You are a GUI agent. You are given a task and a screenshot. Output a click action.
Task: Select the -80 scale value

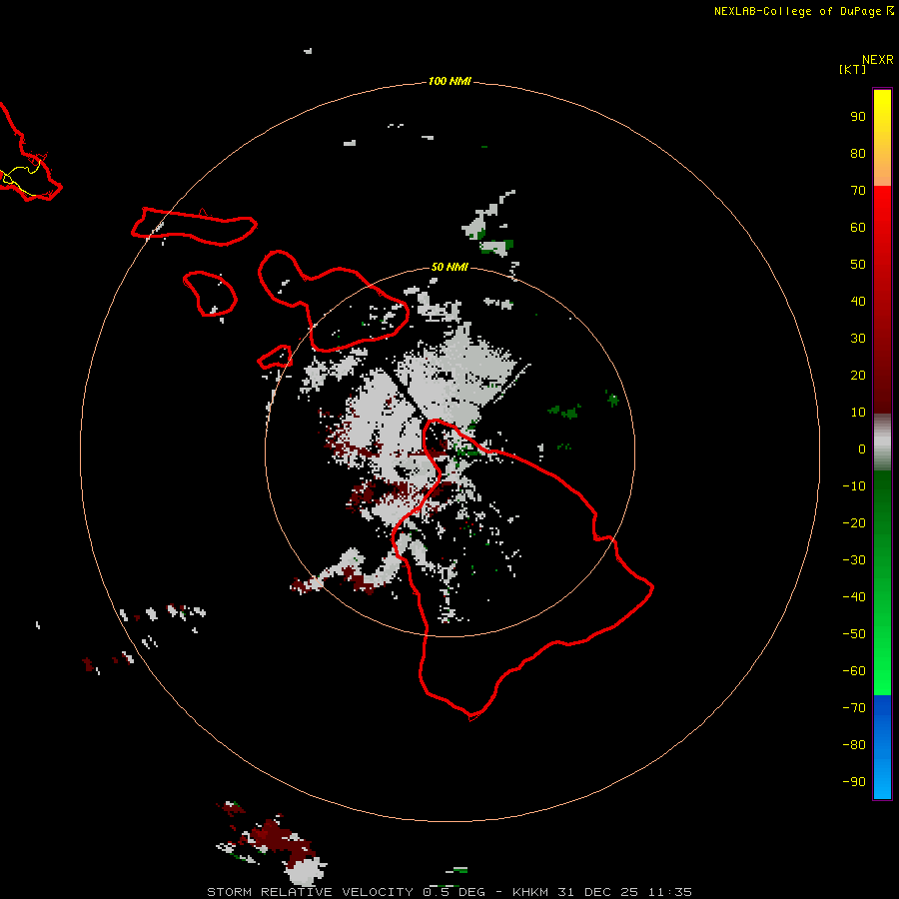(854, 745)
